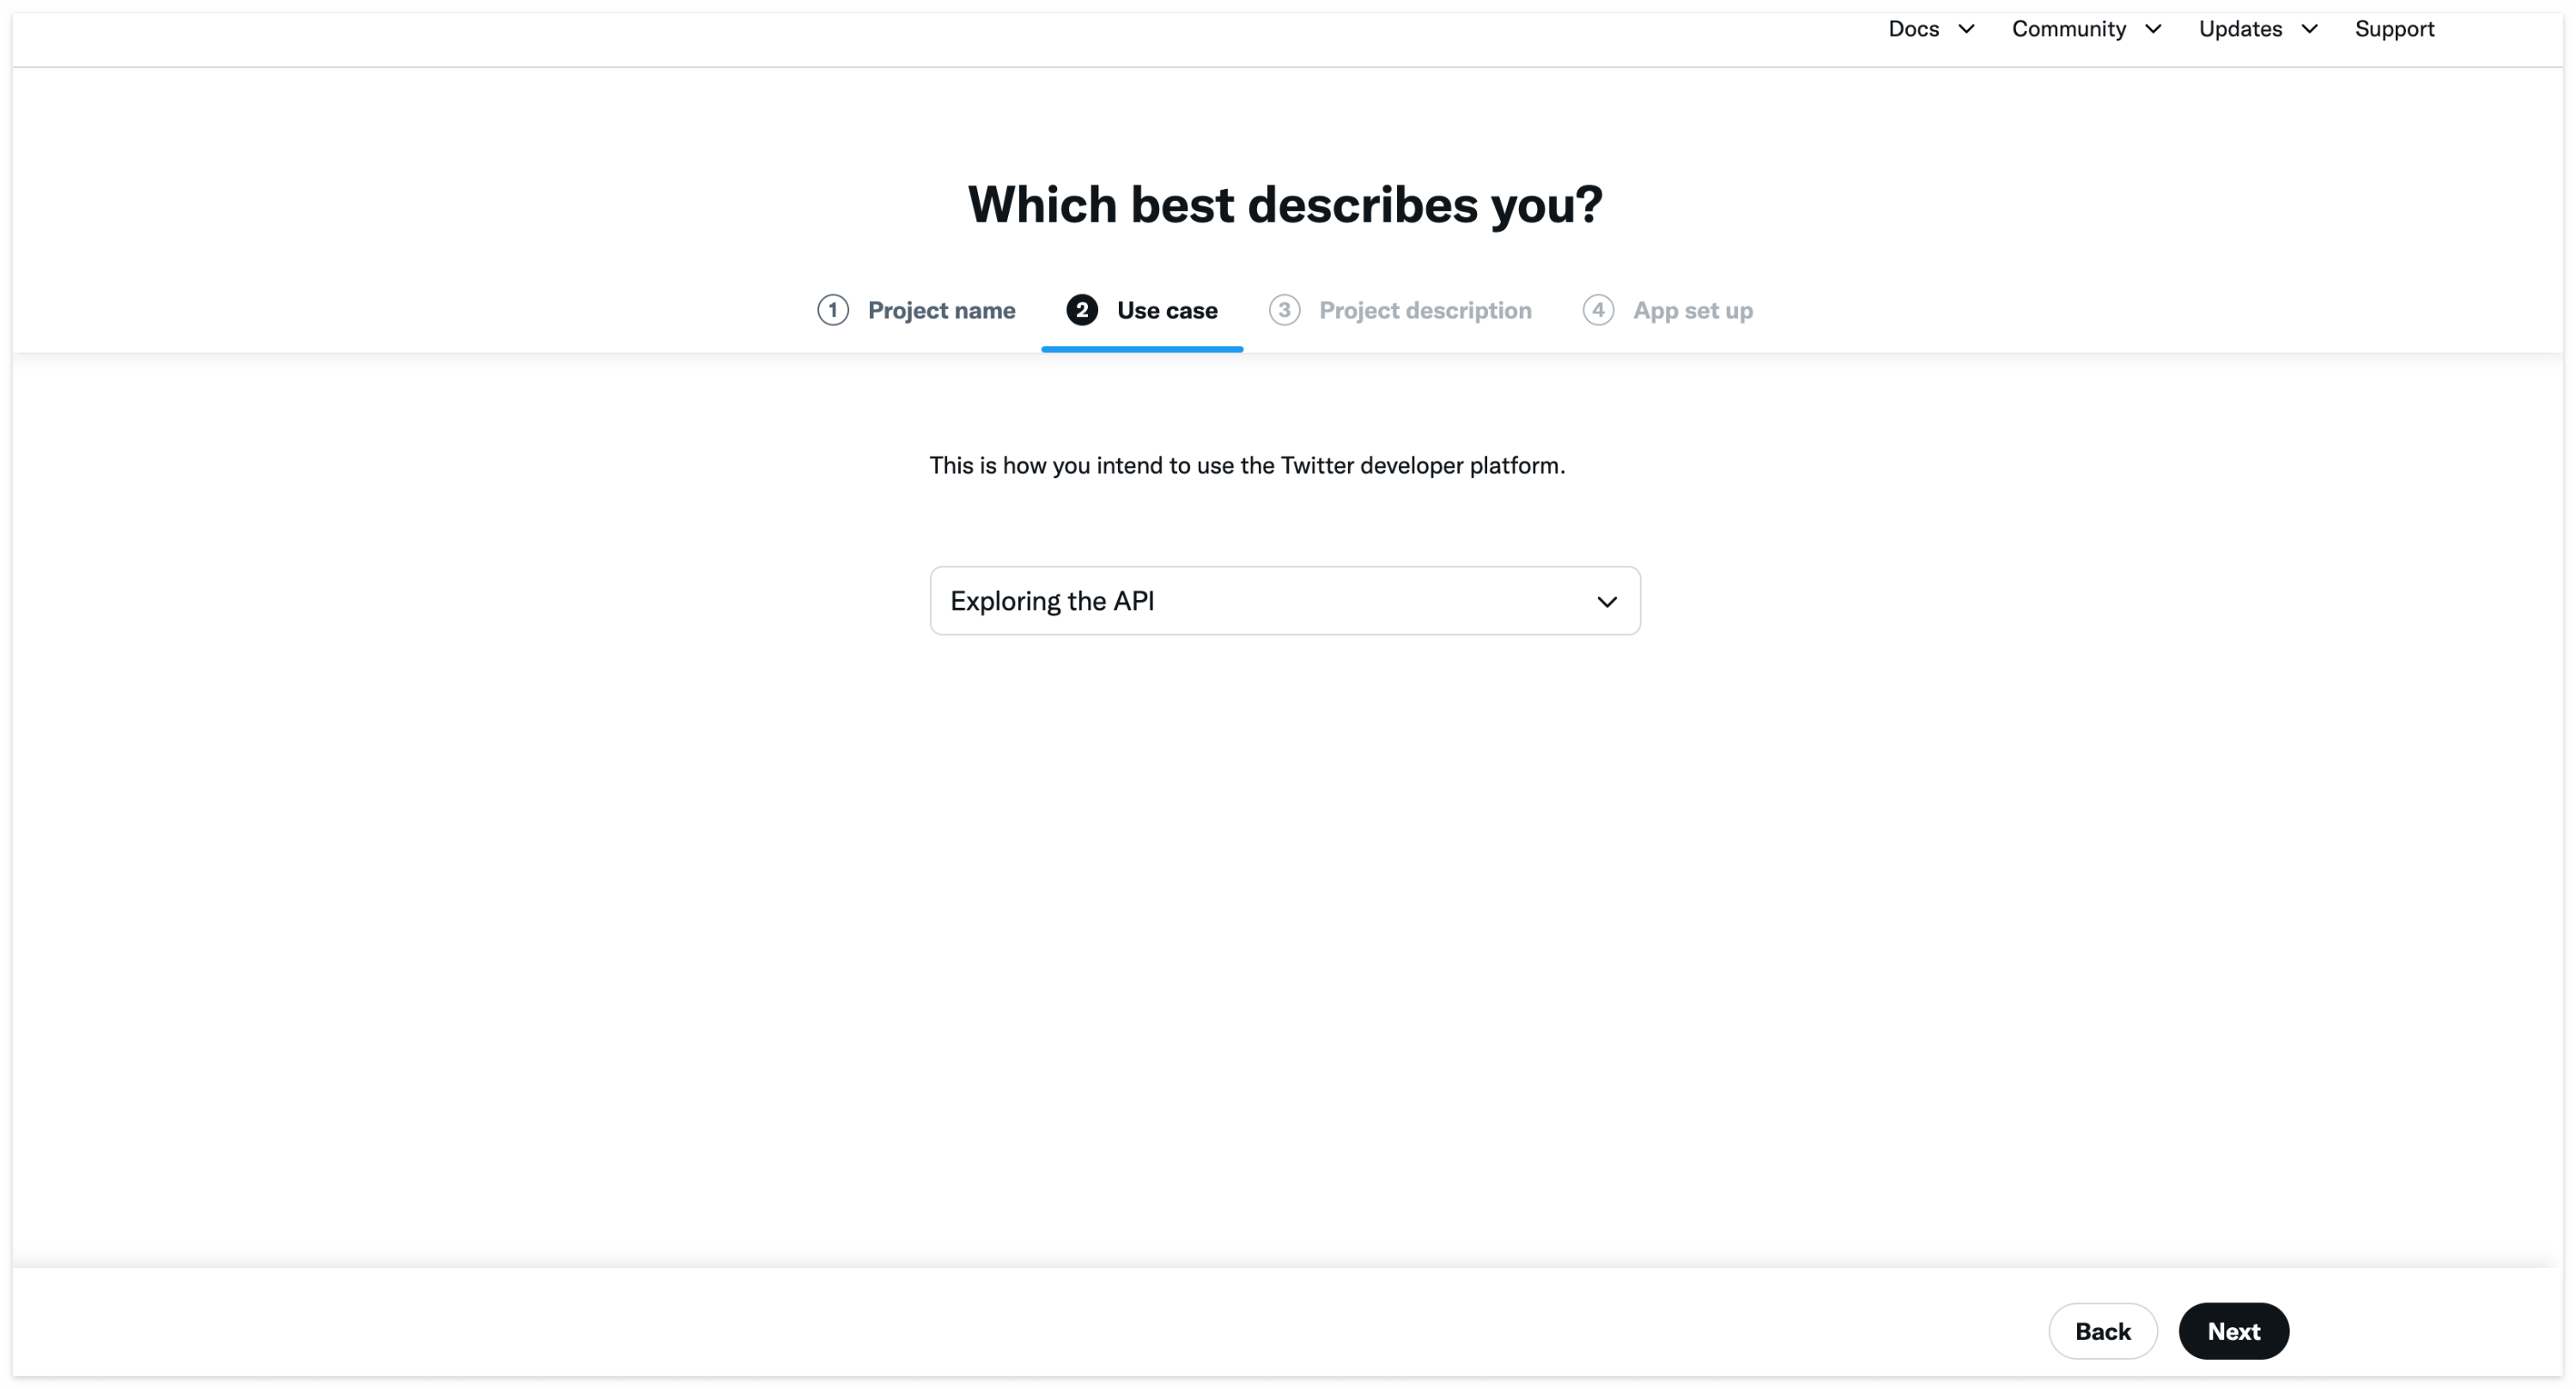Click the chevron next to Community

point(2153,29)
